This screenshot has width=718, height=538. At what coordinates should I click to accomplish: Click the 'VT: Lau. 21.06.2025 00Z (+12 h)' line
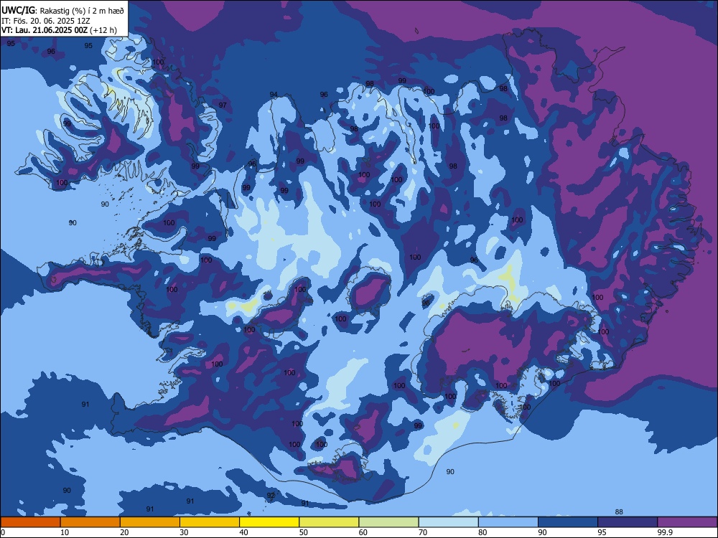pyautogui.click(x=59, y=30)
